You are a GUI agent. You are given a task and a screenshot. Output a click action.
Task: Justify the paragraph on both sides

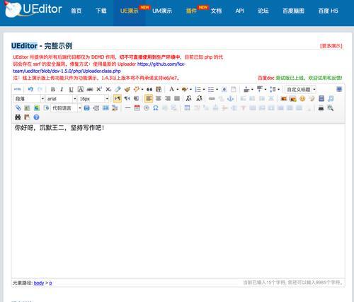[177, 98]
